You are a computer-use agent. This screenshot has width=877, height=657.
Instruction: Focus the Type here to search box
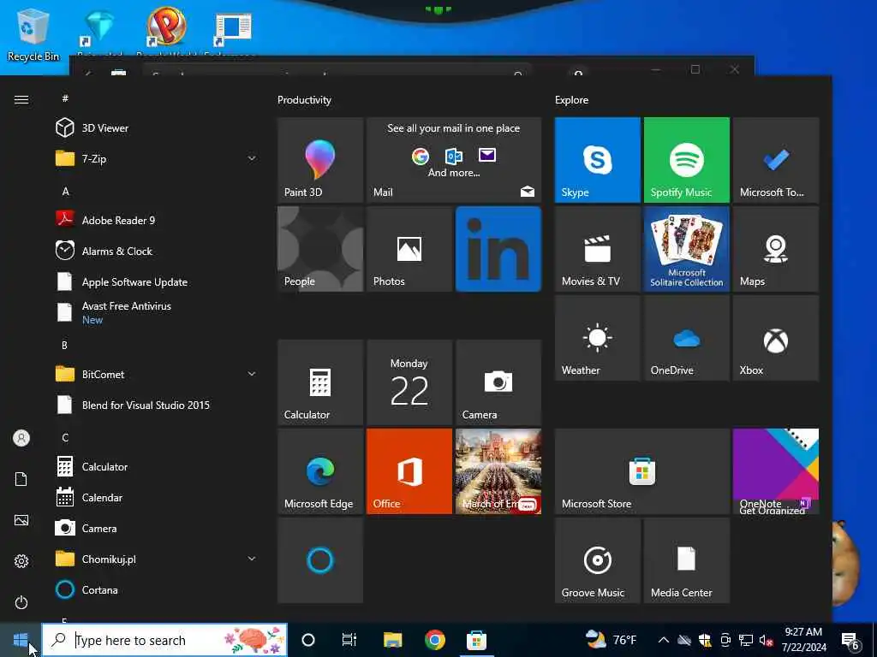point(165,640)
